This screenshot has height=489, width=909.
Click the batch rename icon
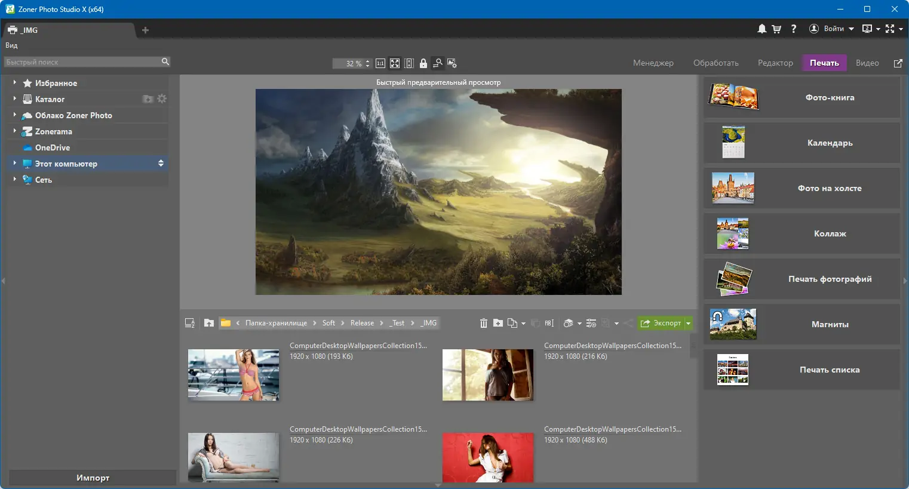point(549,323)
